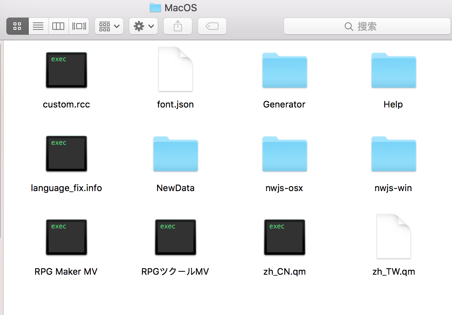Switch to icon view

click(18, 26)
